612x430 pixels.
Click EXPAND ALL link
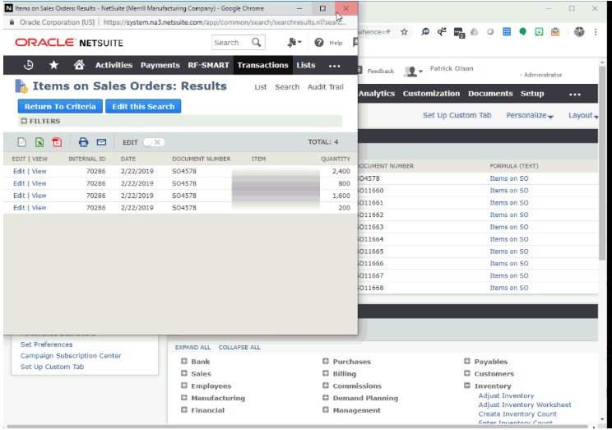pos(192,347)
